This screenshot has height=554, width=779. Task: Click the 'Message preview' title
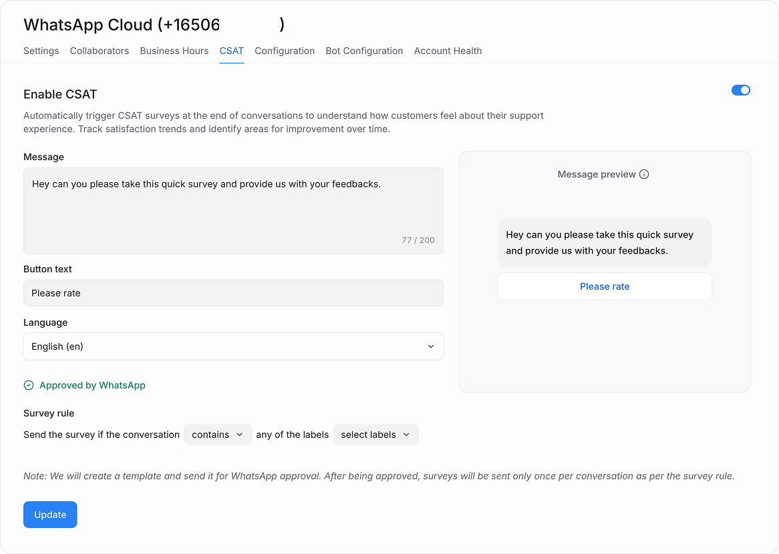coord(597,174)
